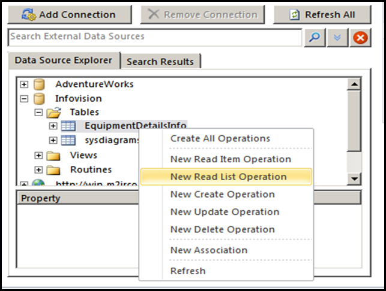Viewport: 386px width, 291px height.
Task: Select the Routines tree label
Action: pyautogui.click(x=91, y=169)
